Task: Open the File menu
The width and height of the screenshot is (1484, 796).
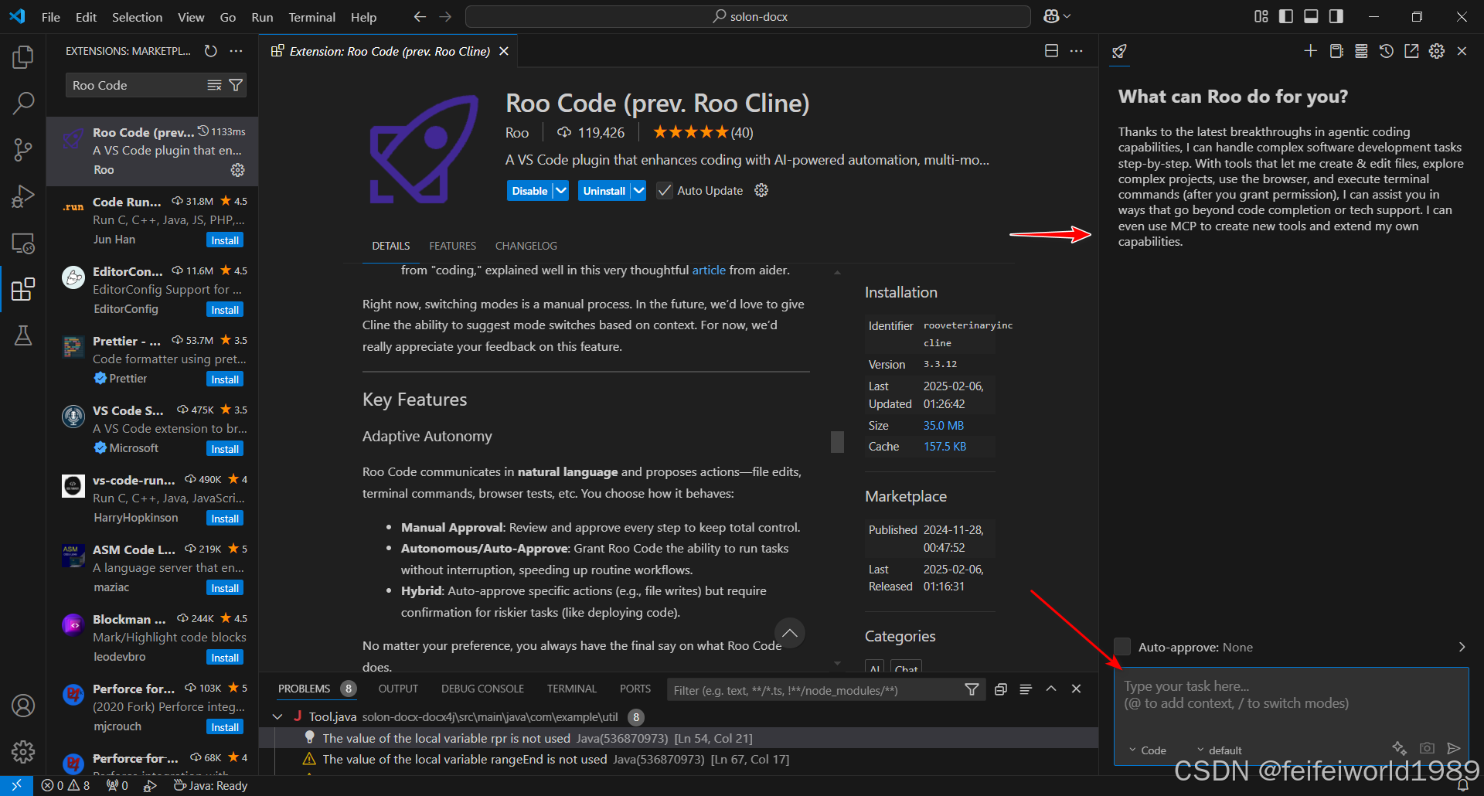Action: [51, 17]
